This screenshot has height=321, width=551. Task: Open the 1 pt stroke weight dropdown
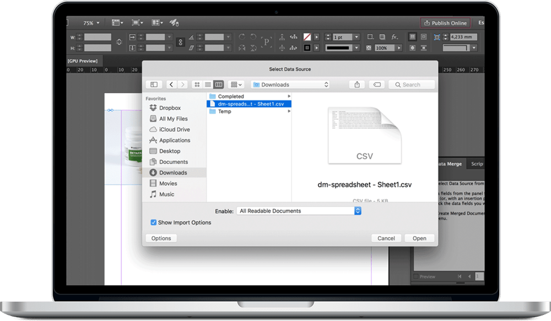click(356, 37)
